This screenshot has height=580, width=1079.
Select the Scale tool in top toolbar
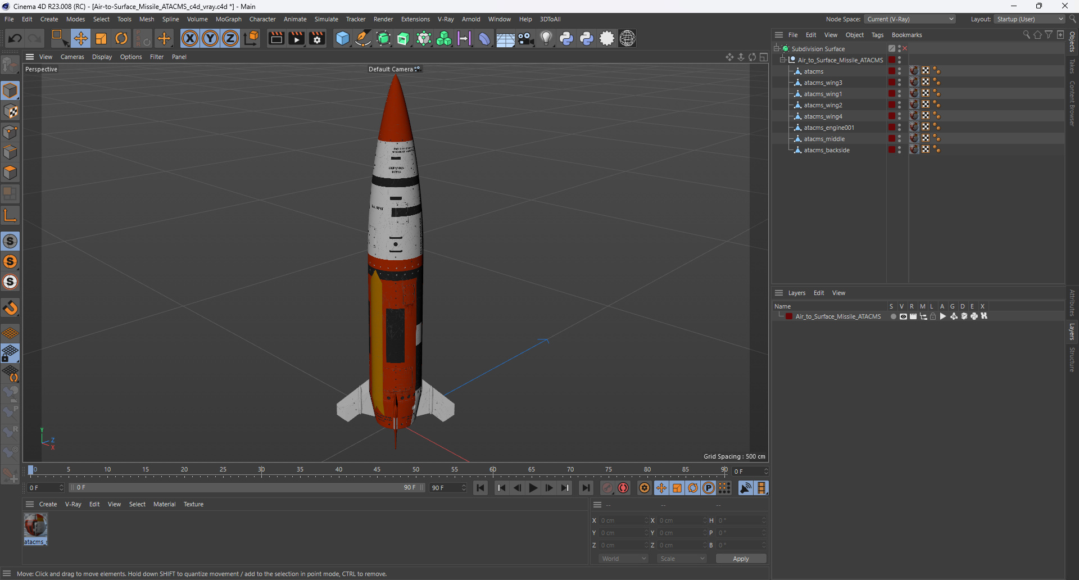pyautogui.click(x=101, y=38)
